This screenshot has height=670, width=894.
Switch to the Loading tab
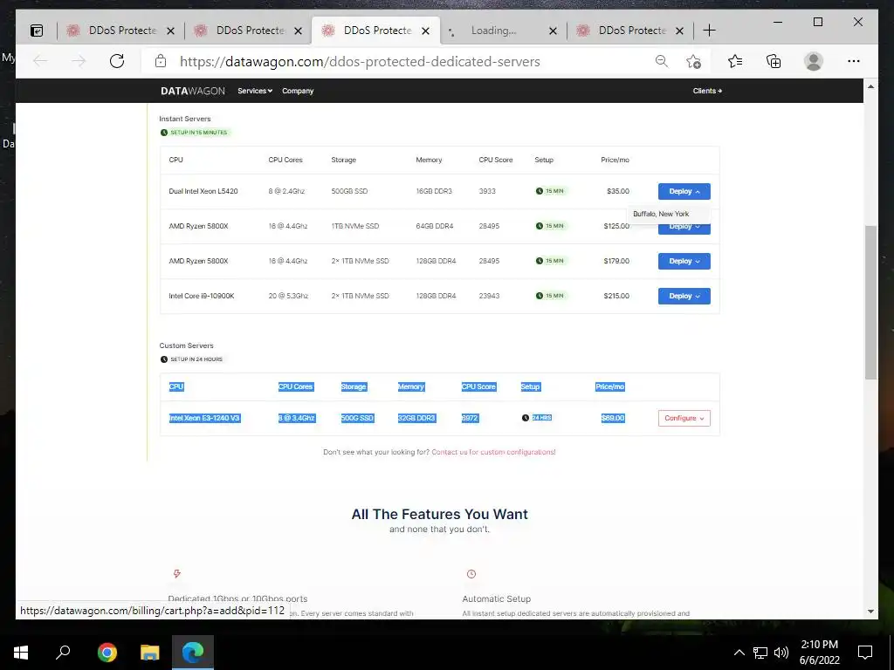(x=495, y=31)
